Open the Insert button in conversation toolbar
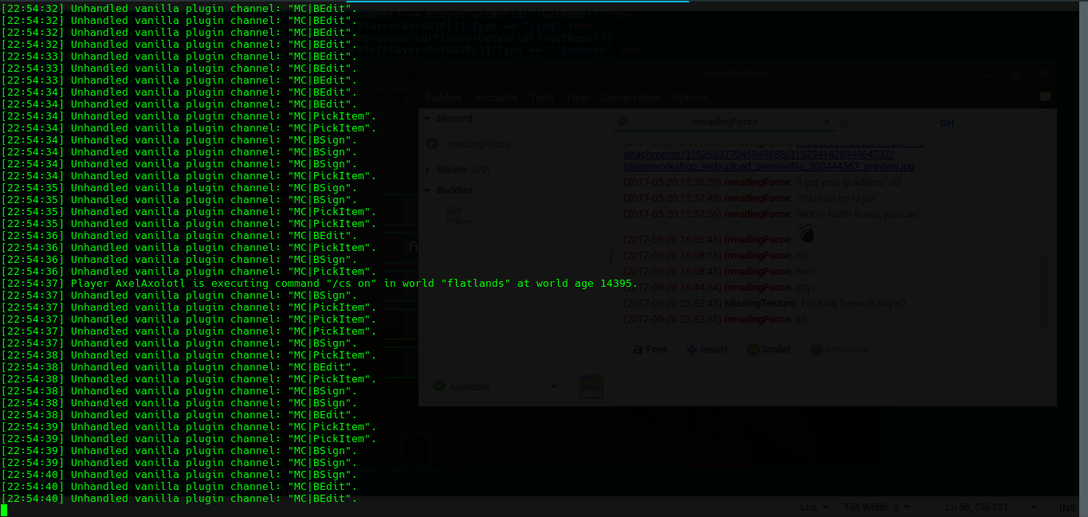The width and height of the screenshot is (1088, 517). click(707, 350)
